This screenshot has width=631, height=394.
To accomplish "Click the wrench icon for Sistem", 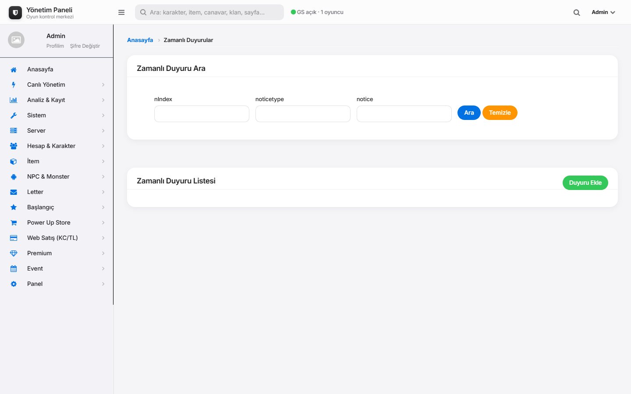I will point(14,116).
